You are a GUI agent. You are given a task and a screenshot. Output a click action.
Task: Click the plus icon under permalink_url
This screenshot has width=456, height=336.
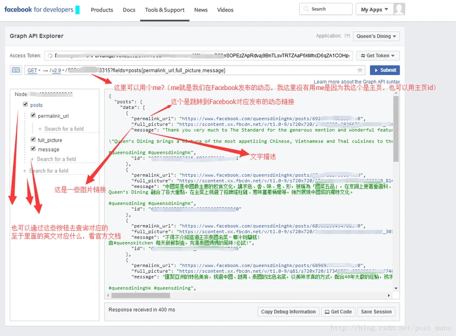tap(40, 129)
